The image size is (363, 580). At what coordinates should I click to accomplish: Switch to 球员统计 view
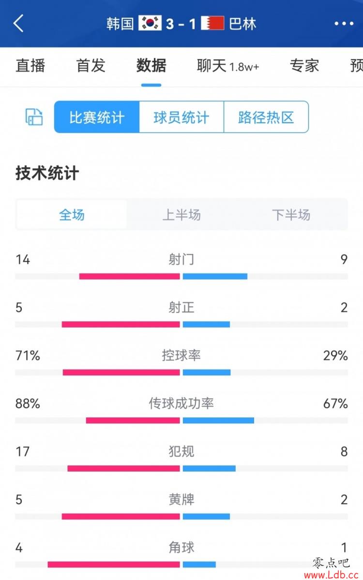point(181,117)
